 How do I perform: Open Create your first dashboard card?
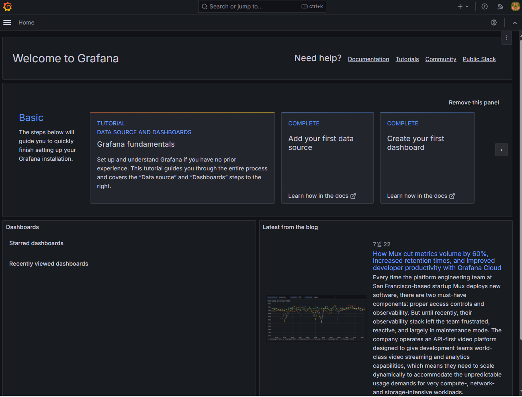pyautogui.click(x=427, y=158)
